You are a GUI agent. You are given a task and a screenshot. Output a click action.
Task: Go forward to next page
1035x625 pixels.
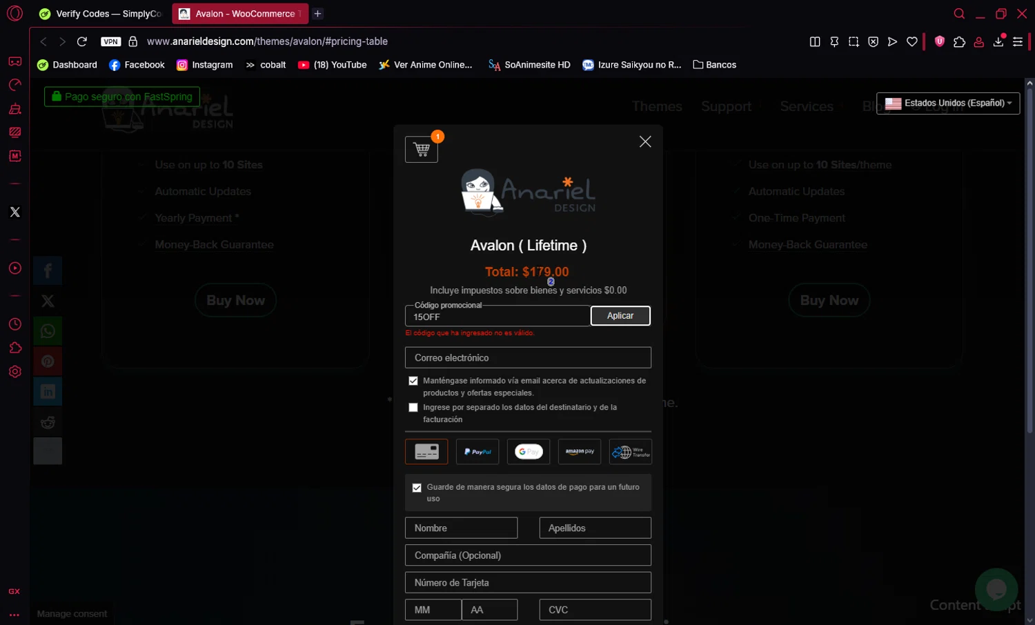pyautogui.click(x=63, y=41)
